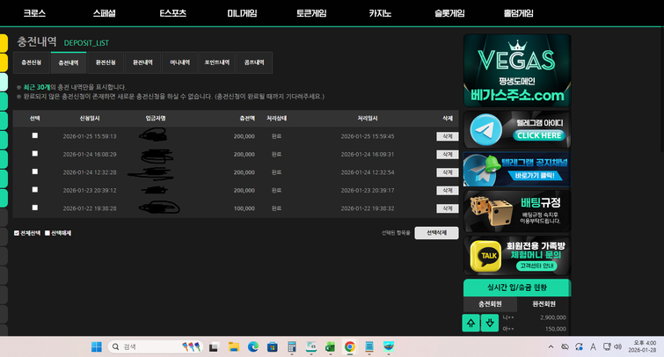
Task: Delete the 2026-01-24 16:08:29 deposit record
Action: tap(447, 154)
